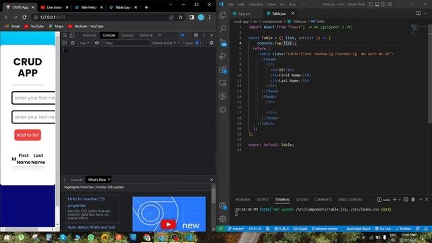Close the Table.jsx editor tab
This screenshot has height=243, width=432.
point(292,13)
